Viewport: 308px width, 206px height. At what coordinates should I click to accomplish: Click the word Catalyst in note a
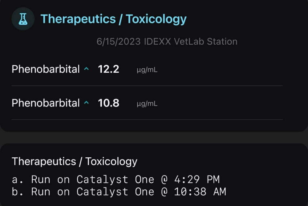(x=102, y=179)
